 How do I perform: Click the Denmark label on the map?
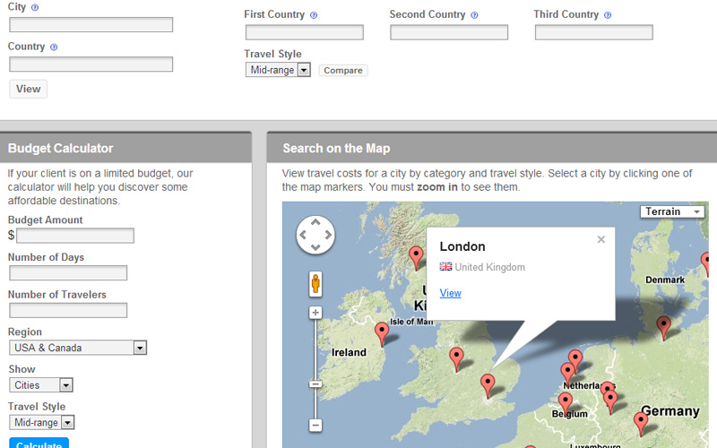[665, 280]
